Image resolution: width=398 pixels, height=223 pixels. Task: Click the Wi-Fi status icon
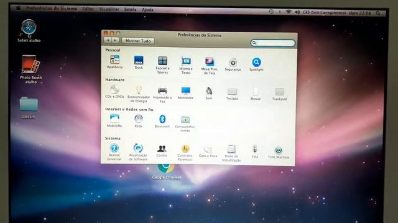289,12
